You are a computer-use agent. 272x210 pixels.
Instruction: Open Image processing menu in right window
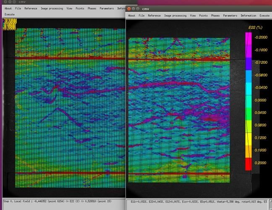point(175,16)
